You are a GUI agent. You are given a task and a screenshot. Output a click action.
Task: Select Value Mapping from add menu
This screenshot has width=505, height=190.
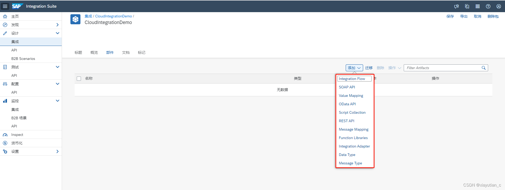[351, 96]
